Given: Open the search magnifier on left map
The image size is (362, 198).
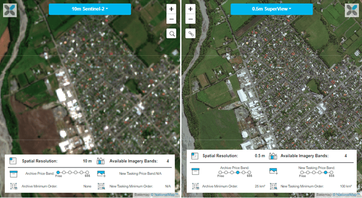Looking at the screenshot, I should [x=172, y=34].
